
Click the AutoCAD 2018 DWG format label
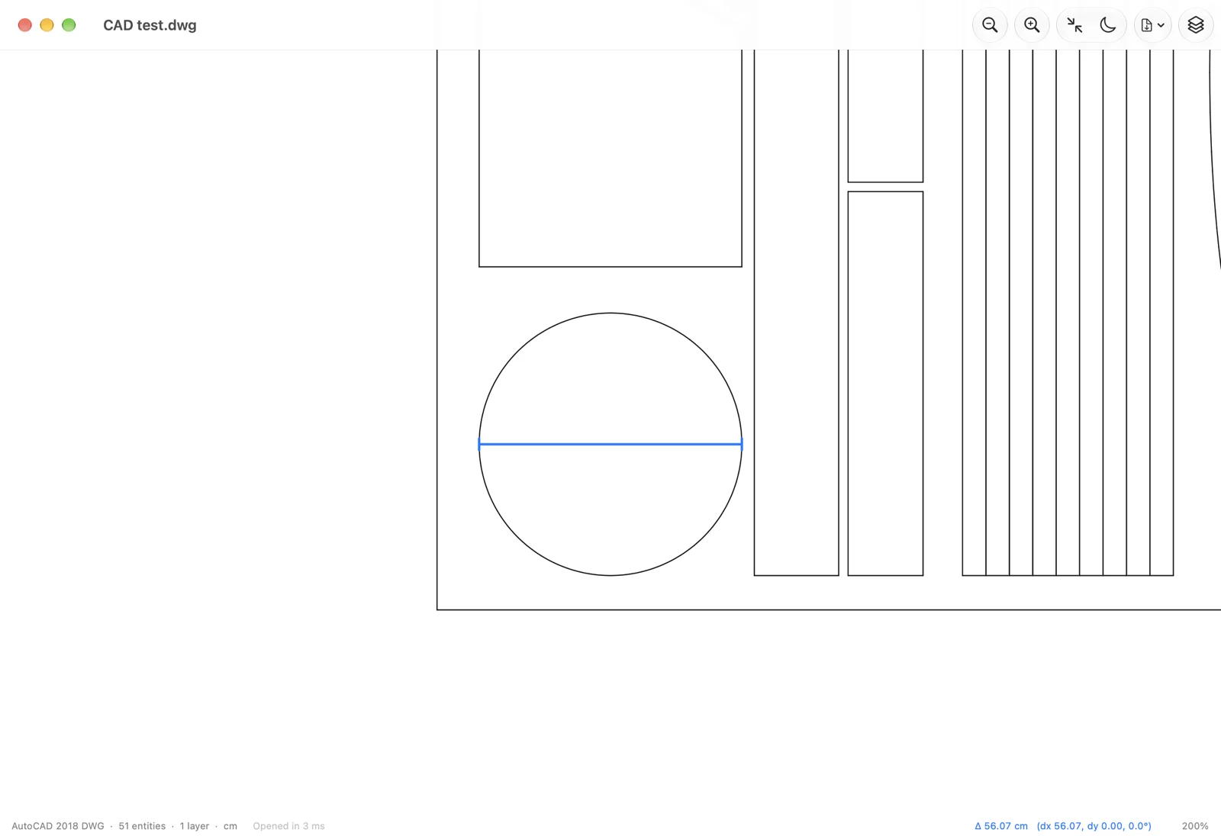click(58, 826)
